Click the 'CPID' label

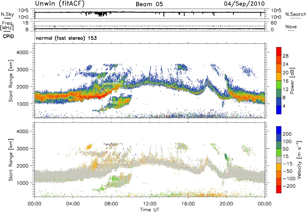pos(8,36)
